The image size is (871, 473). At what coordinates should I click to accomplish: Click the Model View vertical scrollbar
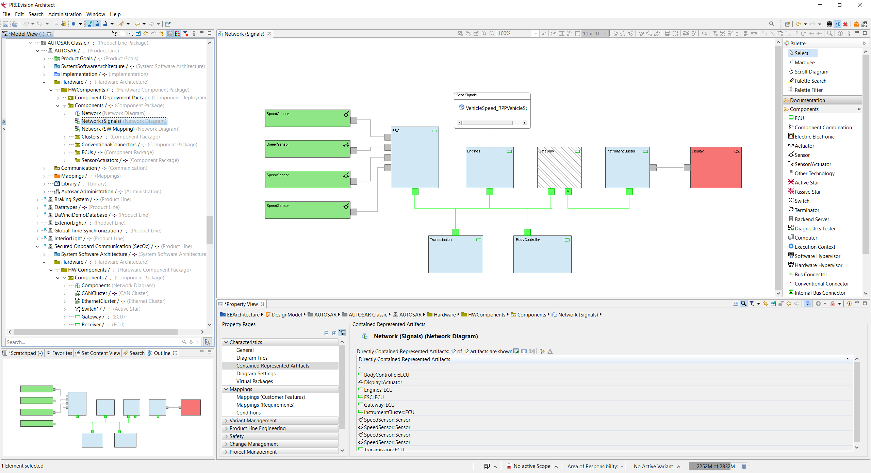pyautogui.click(x=210, y=230)
